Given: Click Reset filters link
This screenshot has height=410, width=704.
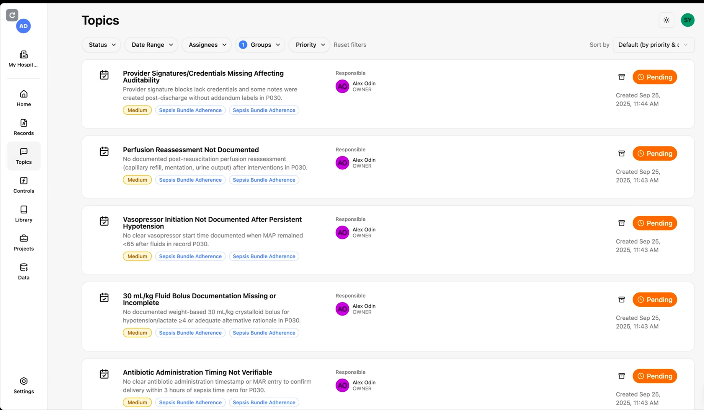Looking at the screenshot, I should [x=350, y=45].
